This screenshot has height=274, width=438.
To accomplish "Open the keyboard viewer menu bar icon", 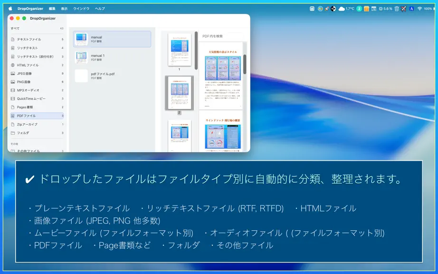I will click(312, 9).
